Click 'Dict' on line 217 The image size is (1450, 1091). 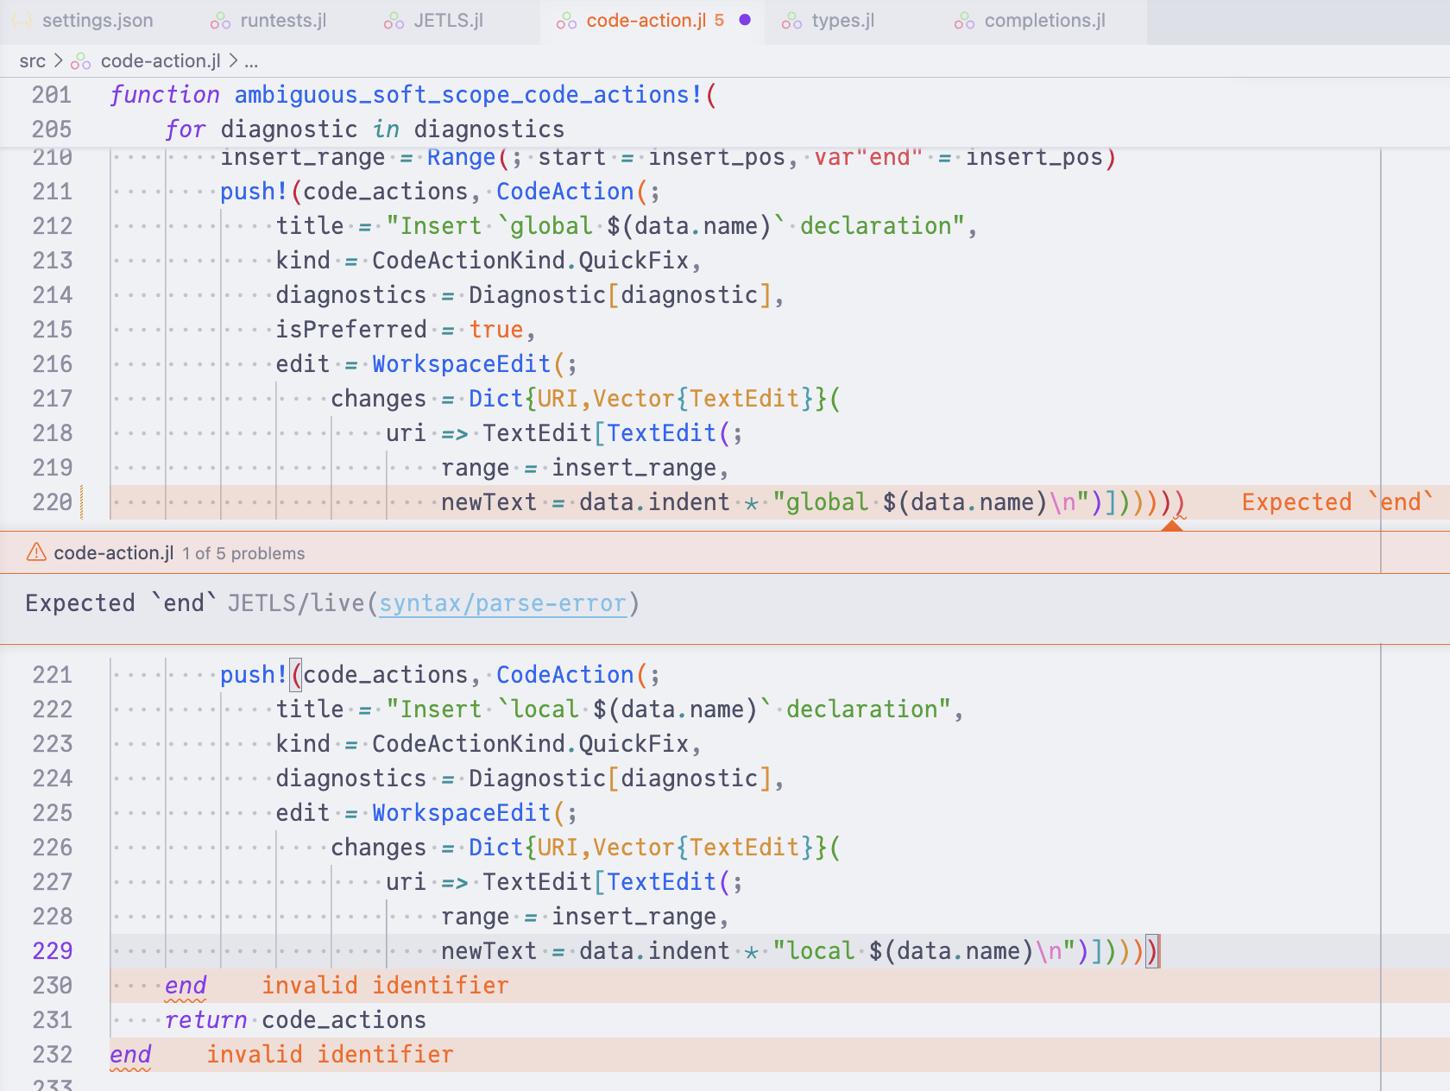496,399
